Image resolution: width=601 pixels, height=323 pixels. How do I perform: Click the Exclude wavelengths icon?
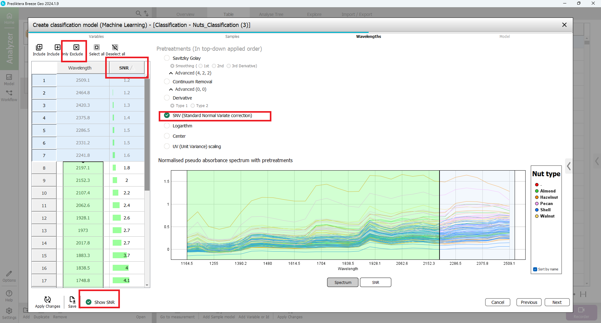coord(76,47)
